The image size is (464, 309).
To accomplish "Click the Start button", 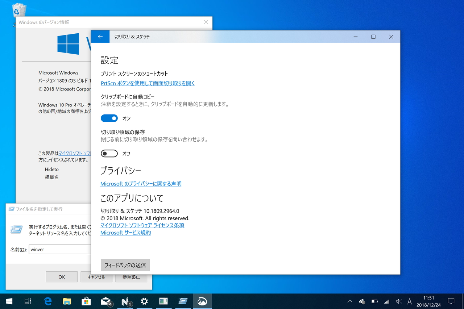I will (x=9, y=301).
